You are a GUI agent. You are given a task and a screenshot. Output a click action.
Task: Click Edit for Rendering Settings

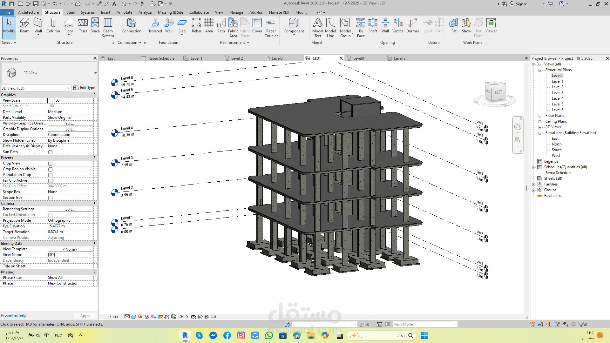click(x=70, y=209)
